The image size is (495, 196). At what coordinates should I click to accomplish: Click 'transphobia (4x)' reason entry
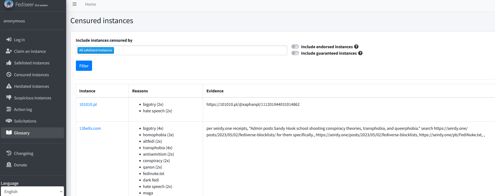click(158, 148)
